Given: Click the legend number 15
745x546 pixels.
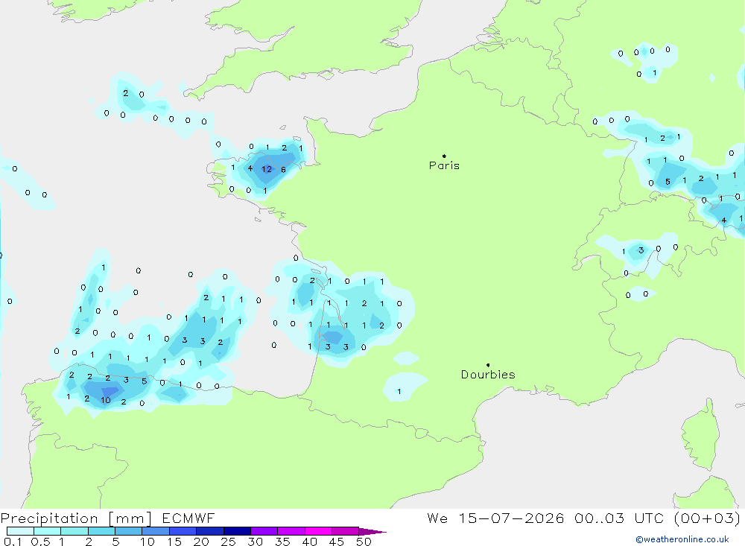Looking at the screenshot, I should coord(174,542).
